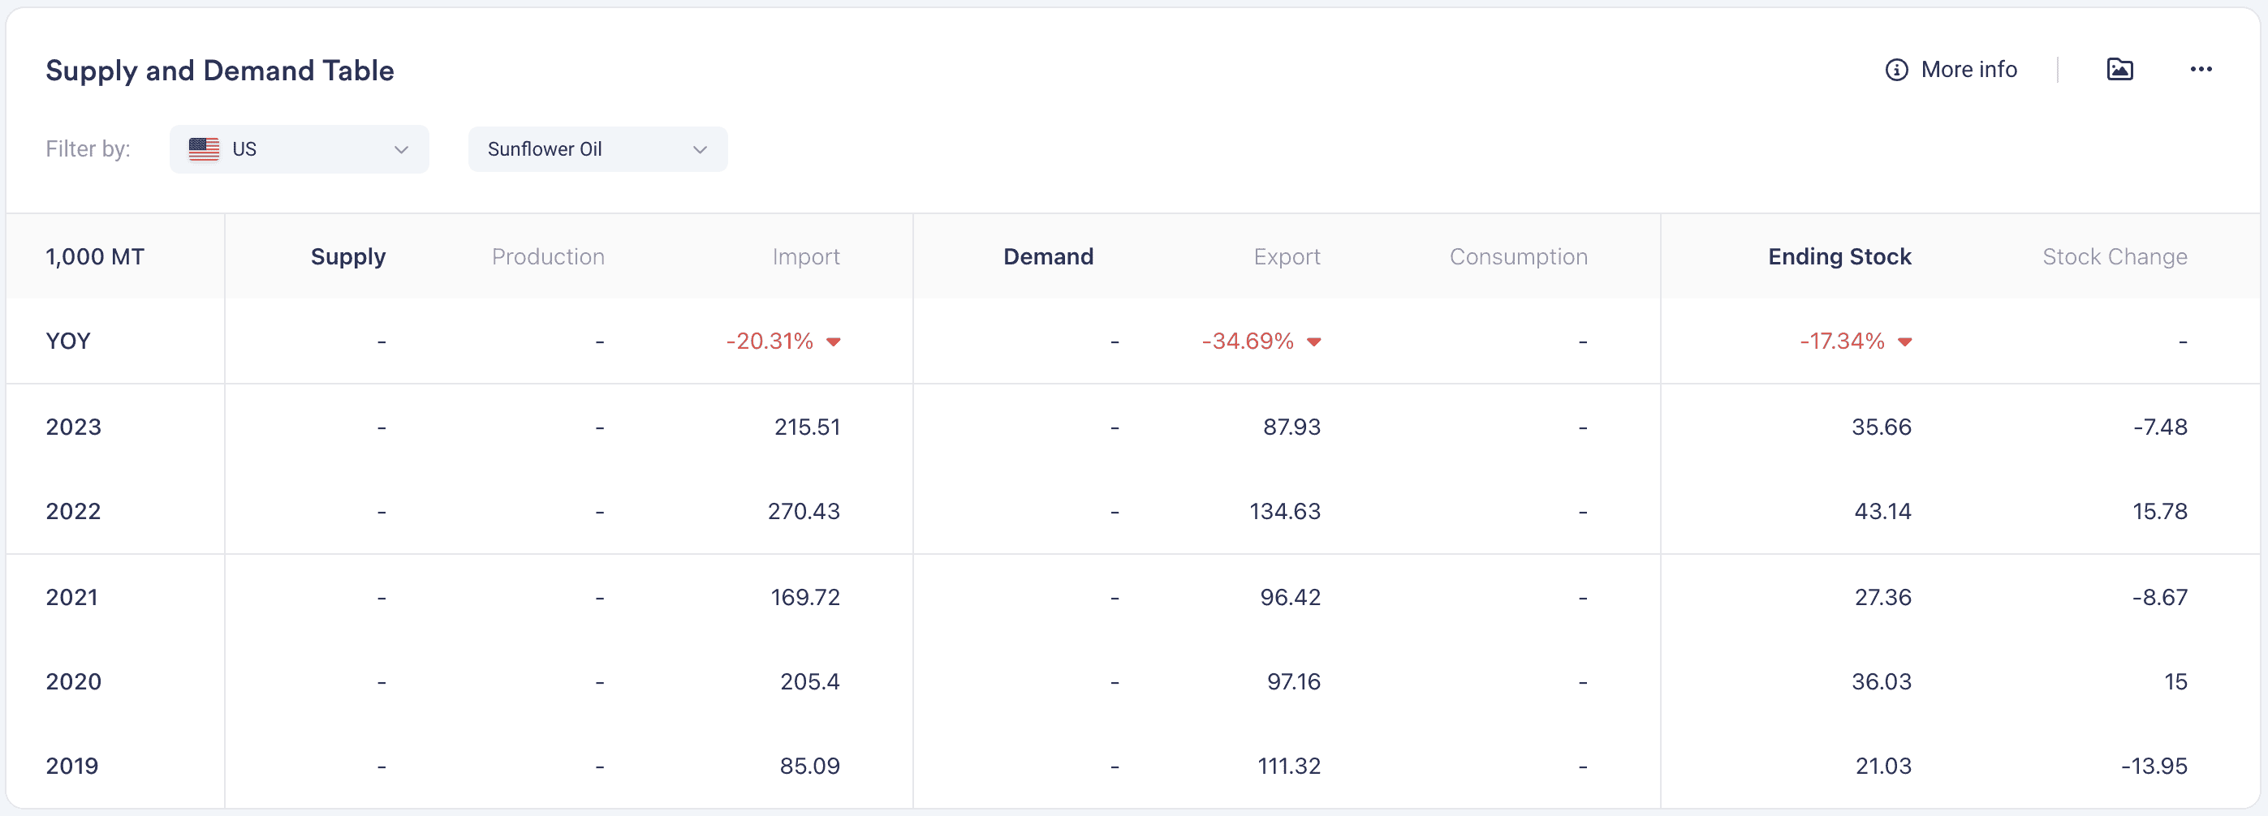Click the 215.51 import value

808,427
